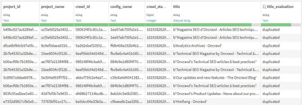Select the cell 'dfca6bf8dcb97e0fc...'
302x105 pixels.
(x=20, y=46)
